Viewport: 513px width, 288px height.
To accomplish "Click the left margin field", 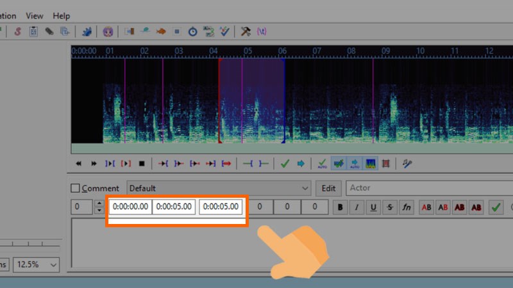I will pyautogui.click(x=260, y=207).
